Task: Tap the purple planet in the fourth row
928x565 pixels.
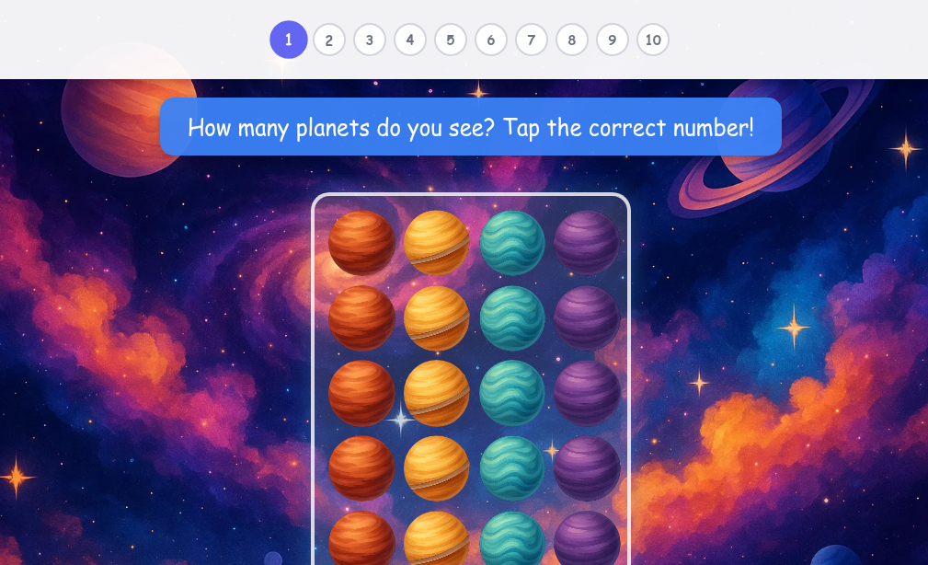Action: (588, 467)
